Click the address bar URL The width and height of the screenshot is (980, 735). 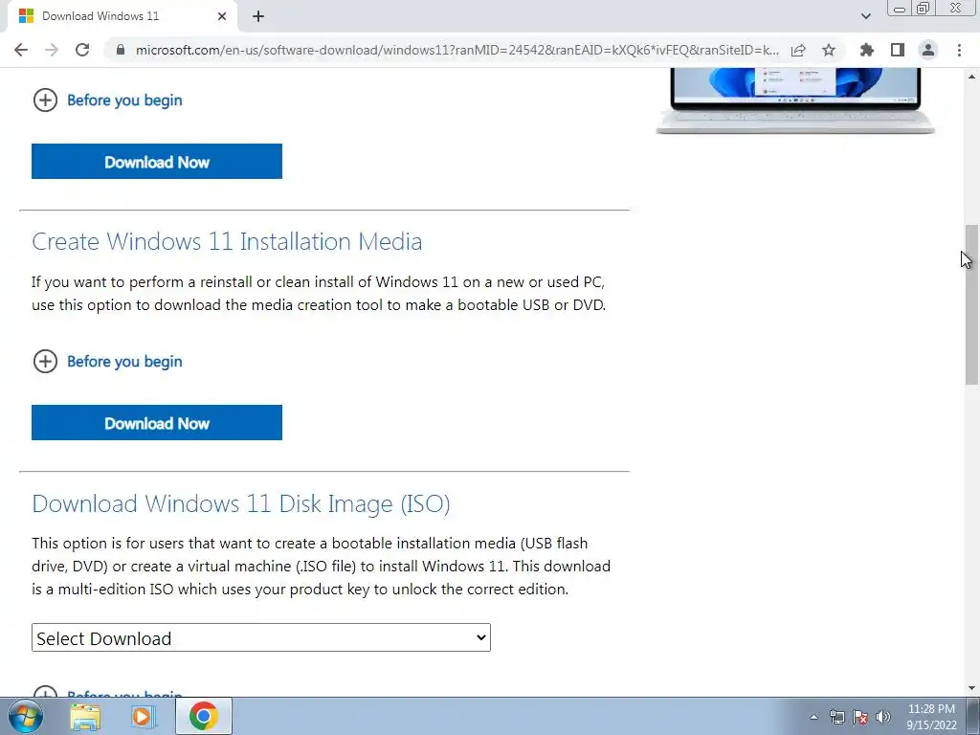click(x=457, y=50)
